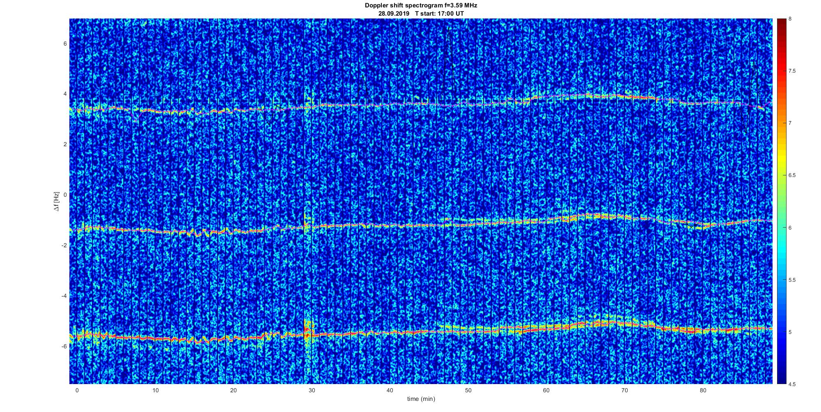This screenshot has height=412, width=821.
Task: Click the x-axis tick label '20'
Action: point(233,390)
